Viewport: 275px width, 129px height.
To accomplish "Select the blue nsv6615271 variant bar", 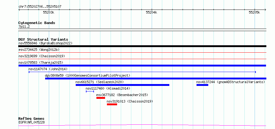I will click(x=122, y=85).
